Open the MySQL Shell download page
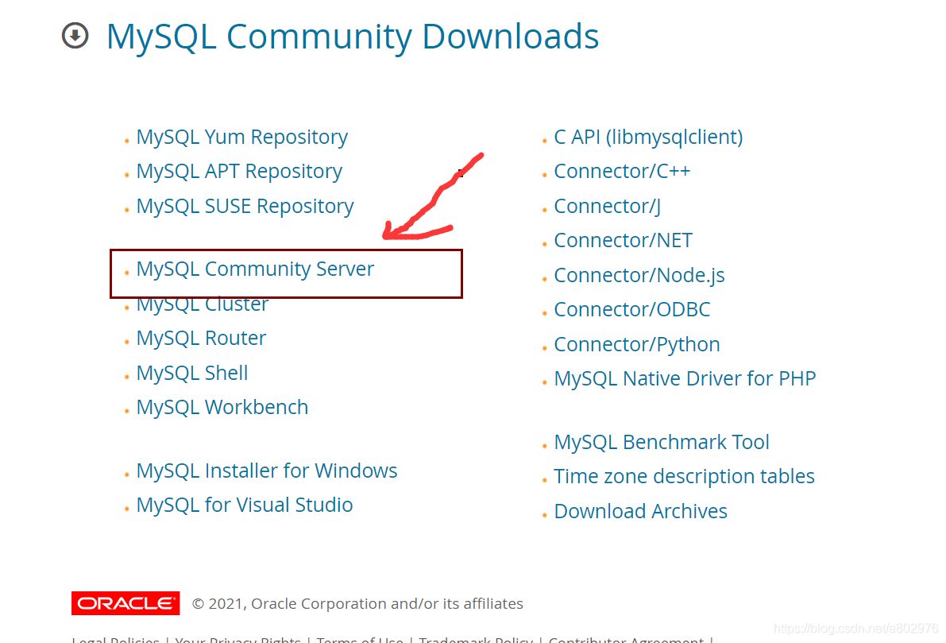This screenshot has height=643, width=946. [191, 372]
